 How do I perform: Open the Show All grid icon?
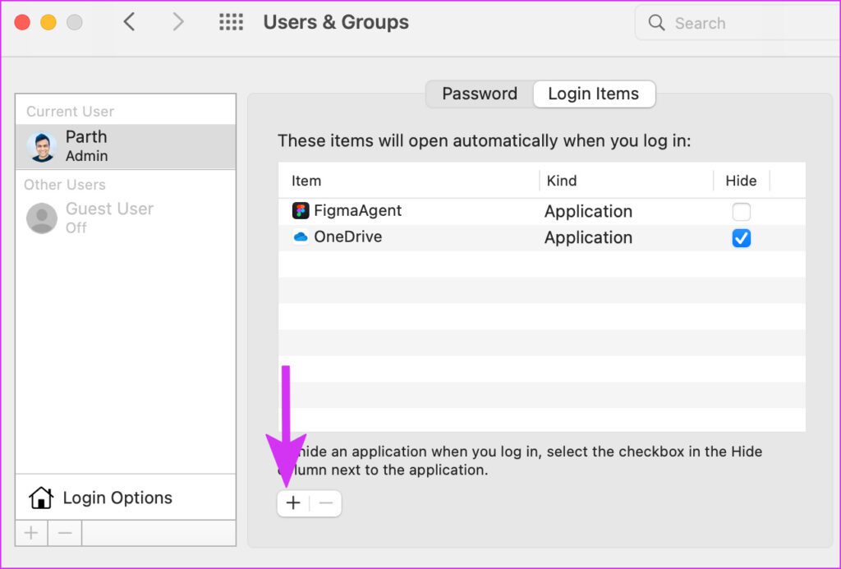coord(231,22)
